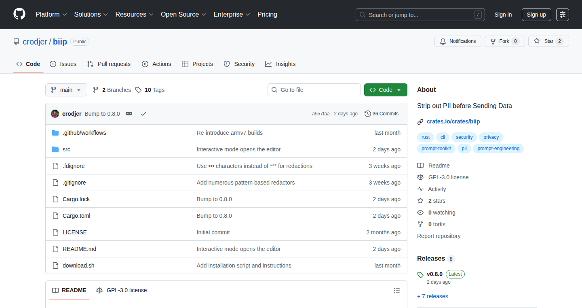
Task: Switch to the Actions tab
Action: point(156,64)
